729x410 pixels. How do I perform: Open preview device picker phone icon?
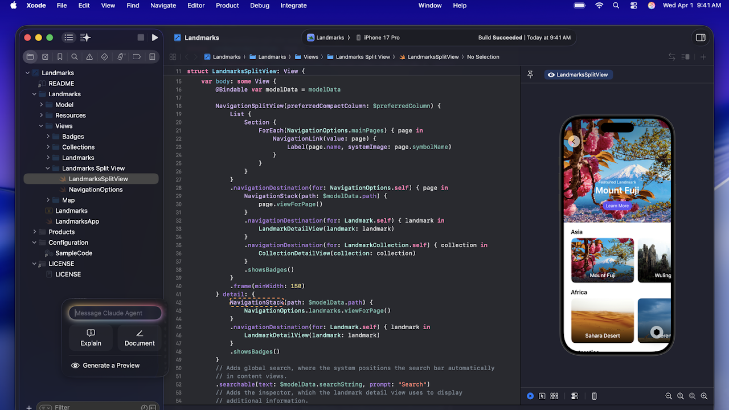pos(594,396)
